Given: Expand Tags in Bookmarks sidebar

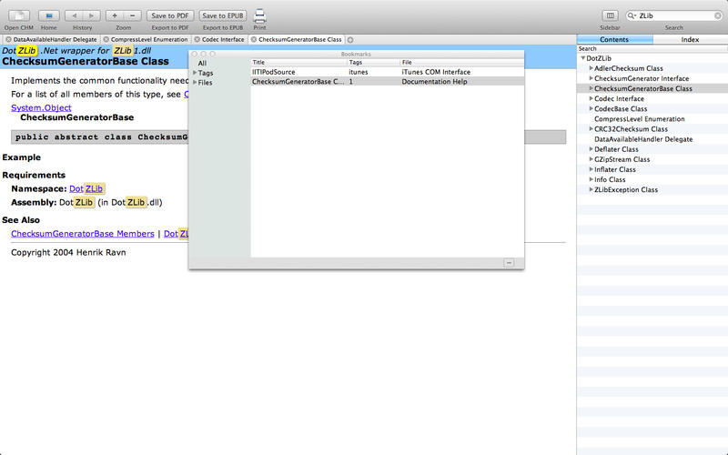Looking at the screenshot, I should coord(195,73).
